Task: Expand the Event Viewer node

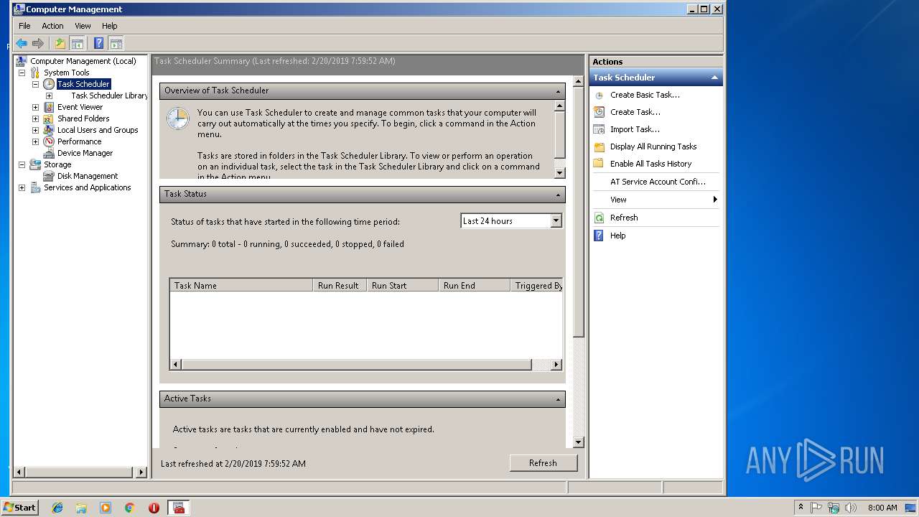Action: (35, 107)
